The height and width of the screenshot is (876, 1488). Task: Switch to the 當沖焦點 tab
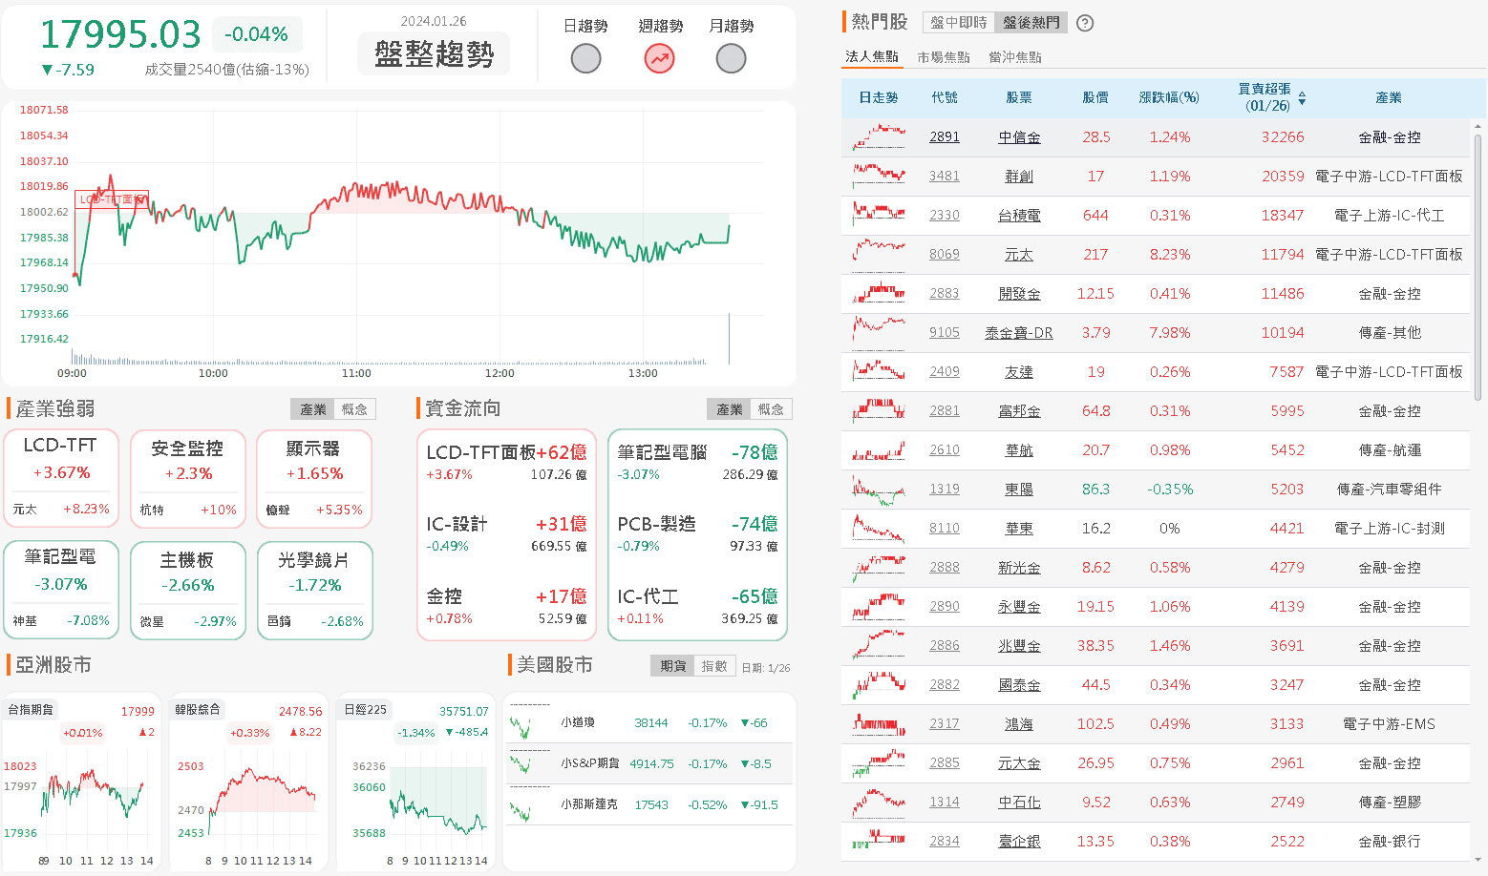[1016, 56]
